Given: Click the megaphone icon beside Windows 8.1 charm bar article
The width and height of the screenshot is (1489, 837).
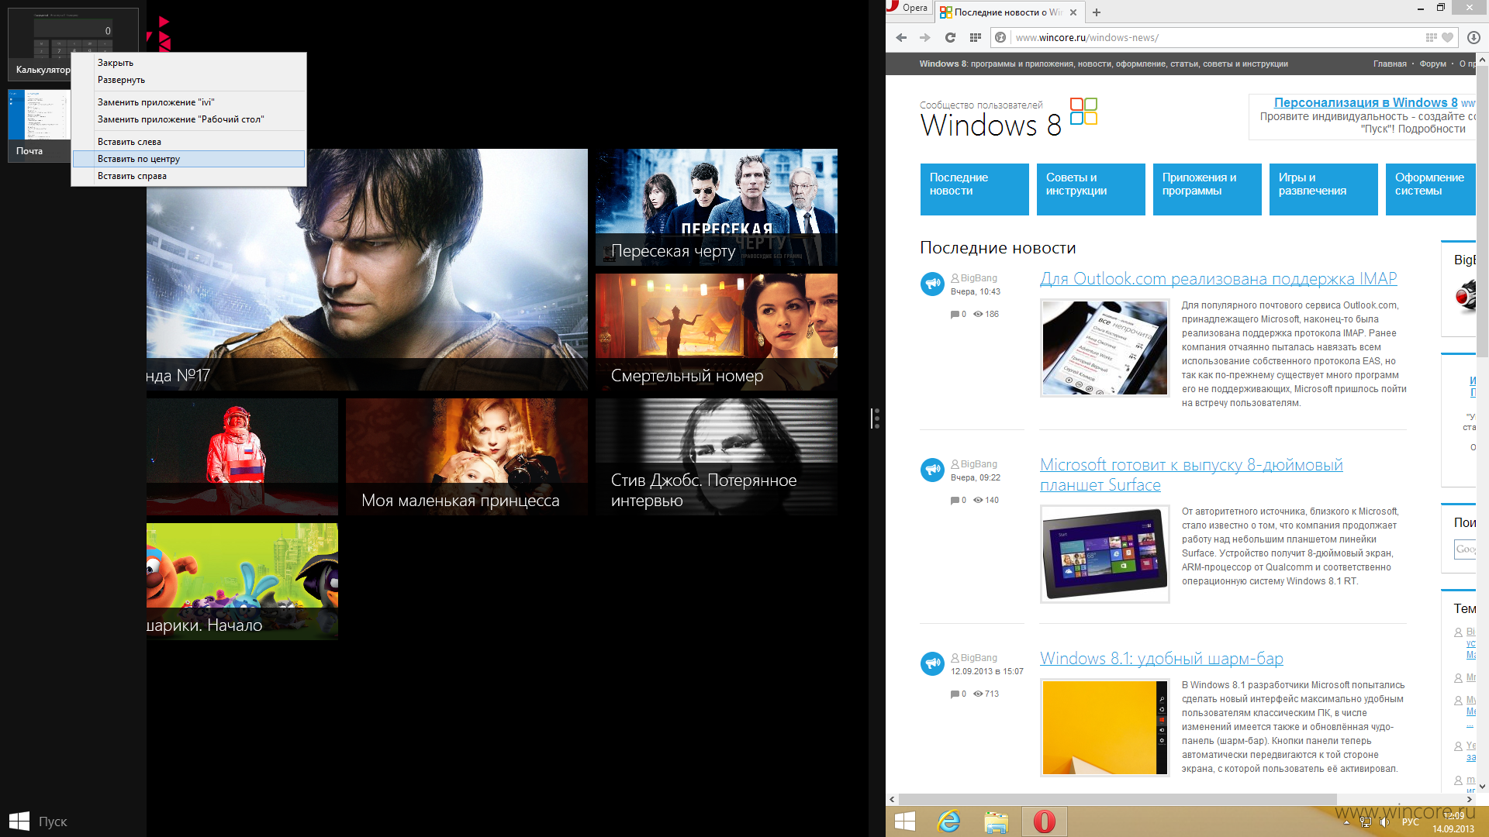Looking at the screenshot, I should (932, 663).
